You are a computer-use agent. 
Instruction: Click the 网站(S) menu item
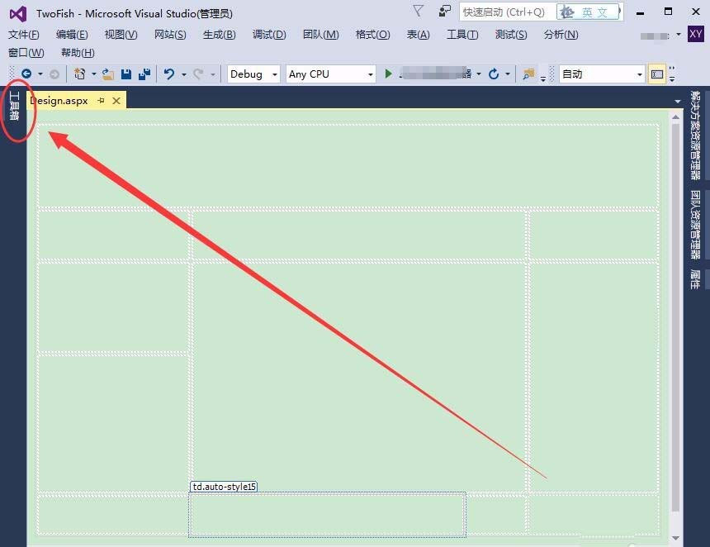tap(170, 35)
